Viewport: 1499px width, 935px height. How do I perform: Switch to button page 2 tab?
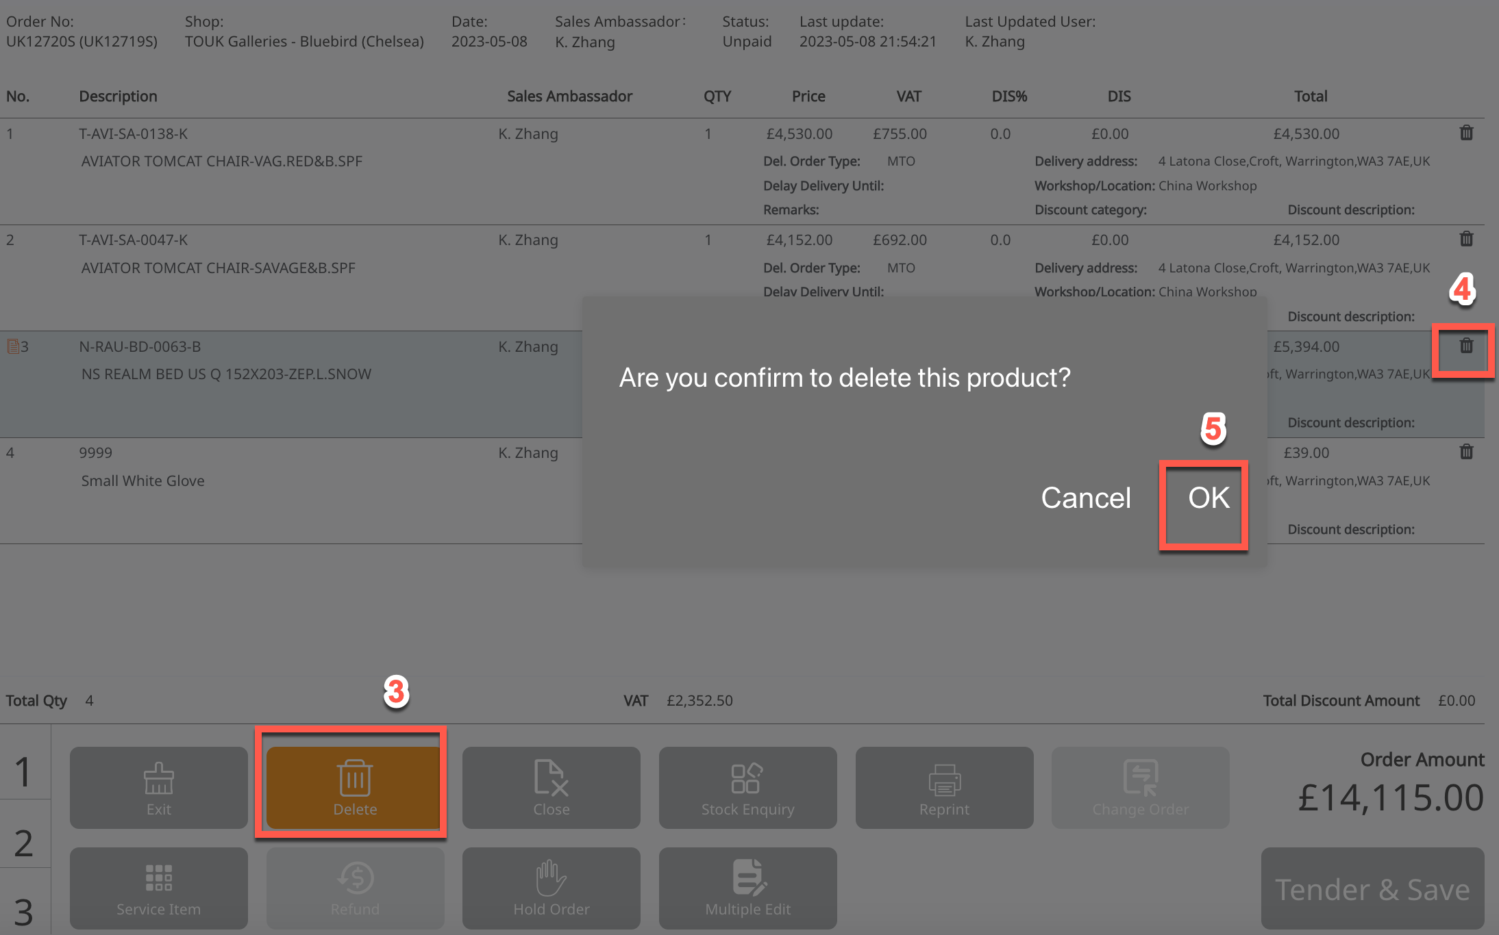24,842
